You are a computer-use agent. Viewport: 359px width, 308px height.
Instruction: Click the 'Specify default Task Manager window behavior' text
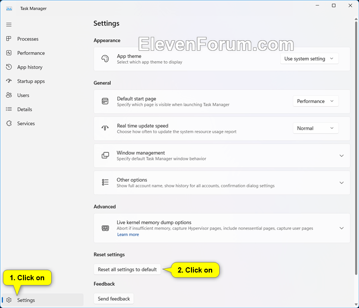(161, 159)
